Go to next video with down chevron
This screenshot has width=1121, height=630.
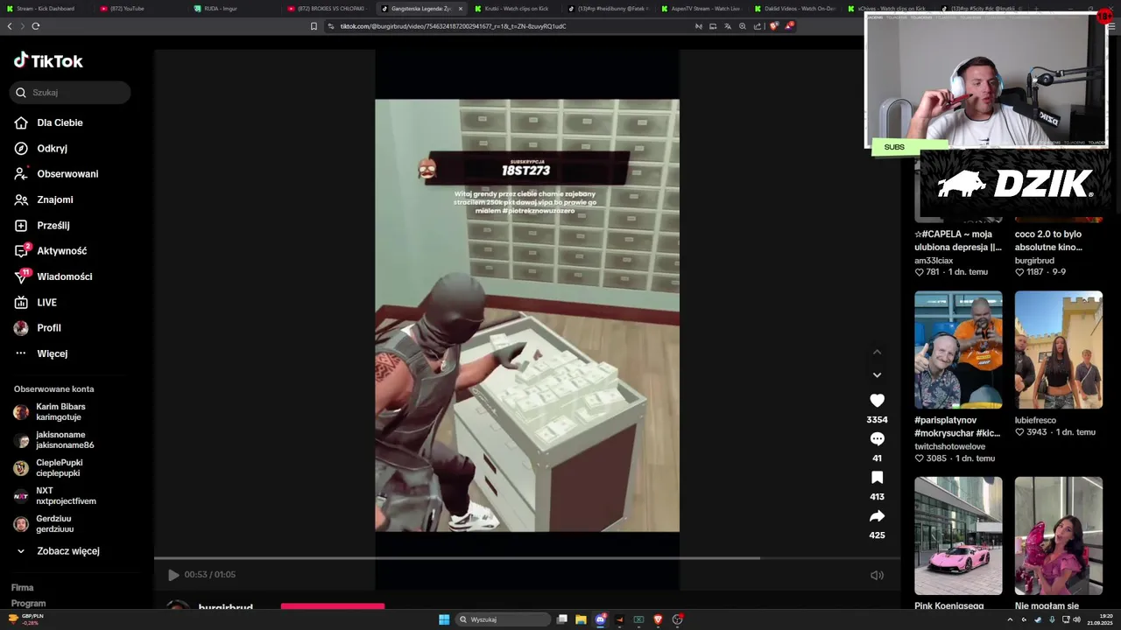tap(877, 374)
